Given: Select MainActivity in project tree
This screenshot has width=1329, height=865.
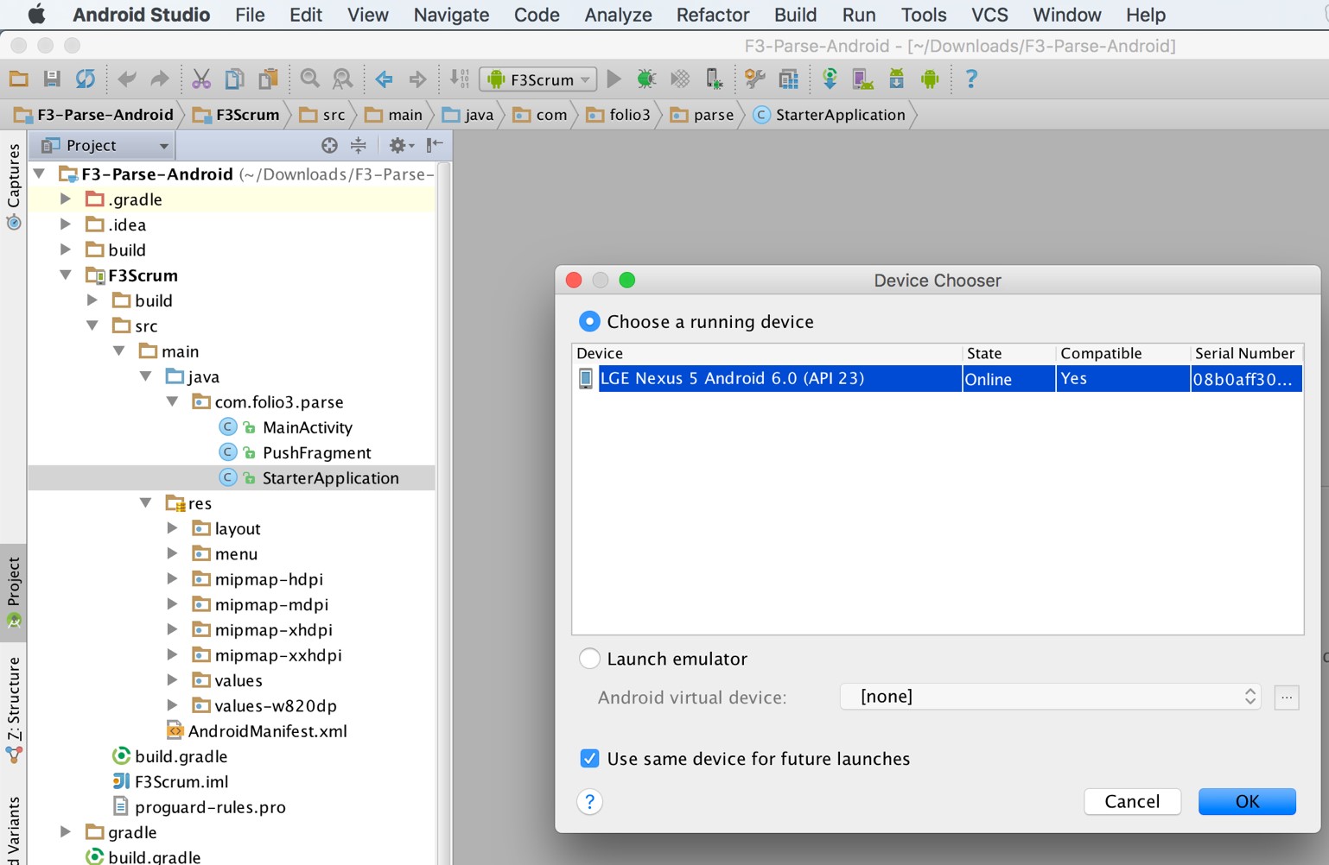Looking at the screenshot, I should 308,427.
